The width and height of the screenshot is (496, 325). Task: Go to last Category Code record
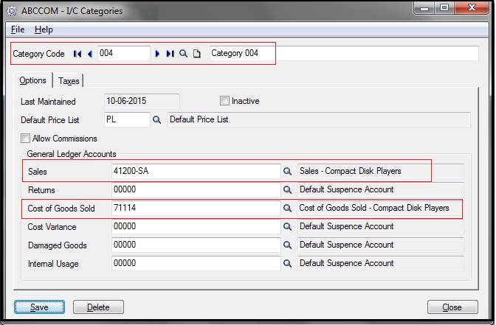(170, 54)
